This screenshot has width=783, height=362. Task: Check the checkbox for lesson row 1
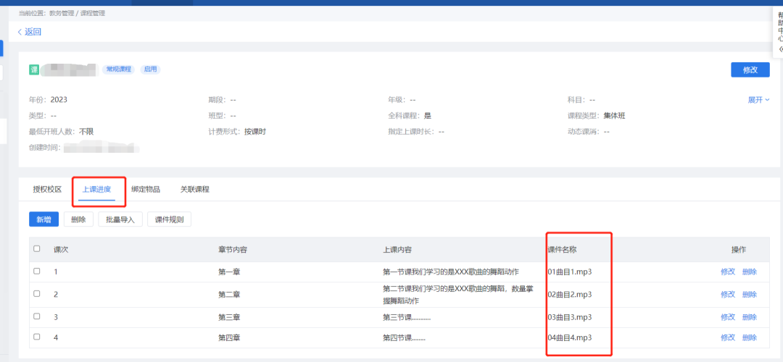pyautogui.click(x=37, y=271)
